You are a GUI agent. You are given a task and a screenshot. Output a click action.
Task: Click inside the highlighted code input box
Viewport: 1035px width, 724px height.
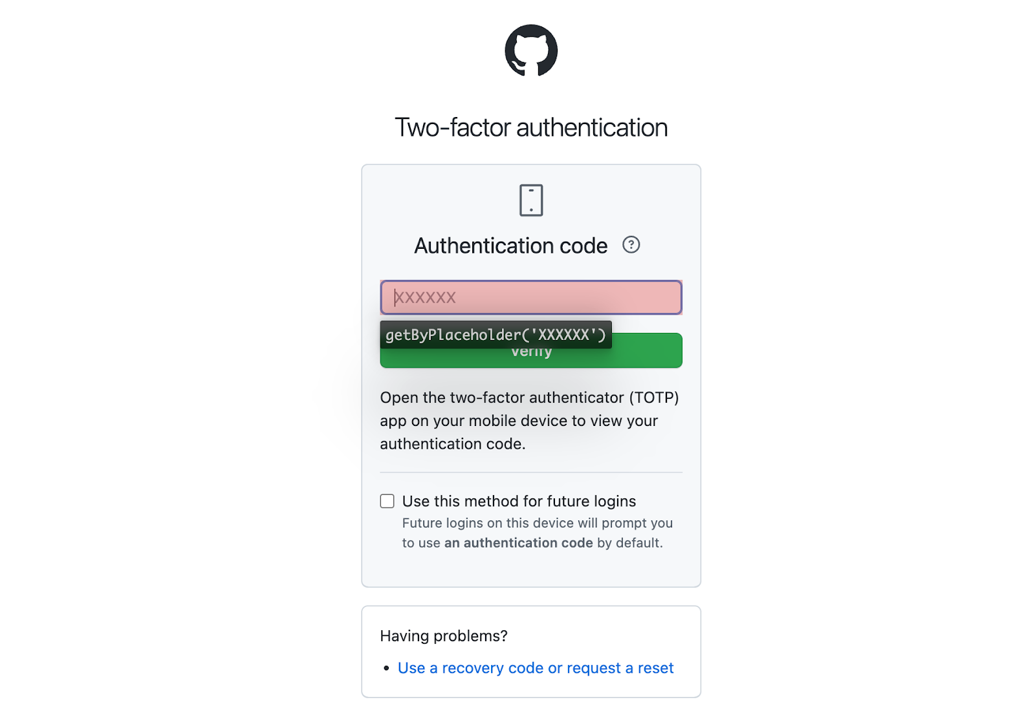tap(530, 297)
